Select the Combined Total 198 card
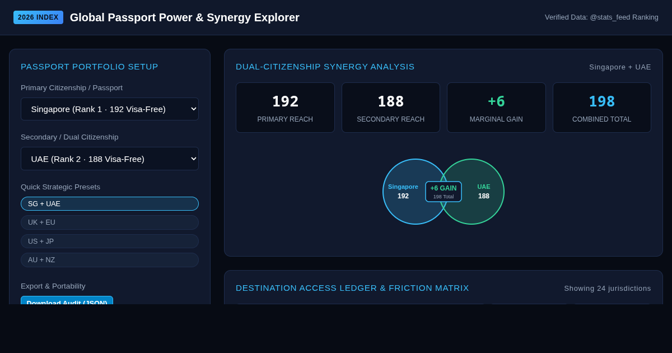This screenshot has width=672, height=353. point(602,108)
